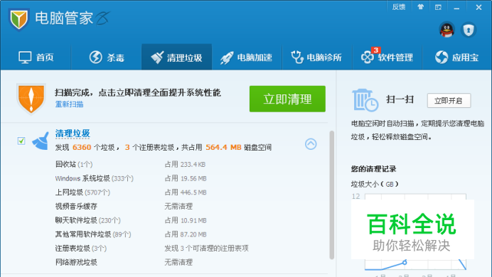The width and height of the screenshot is (492, 277).
Task: Select the 聊天软件垃圾 (230个) row
Action: pos(152,220)
